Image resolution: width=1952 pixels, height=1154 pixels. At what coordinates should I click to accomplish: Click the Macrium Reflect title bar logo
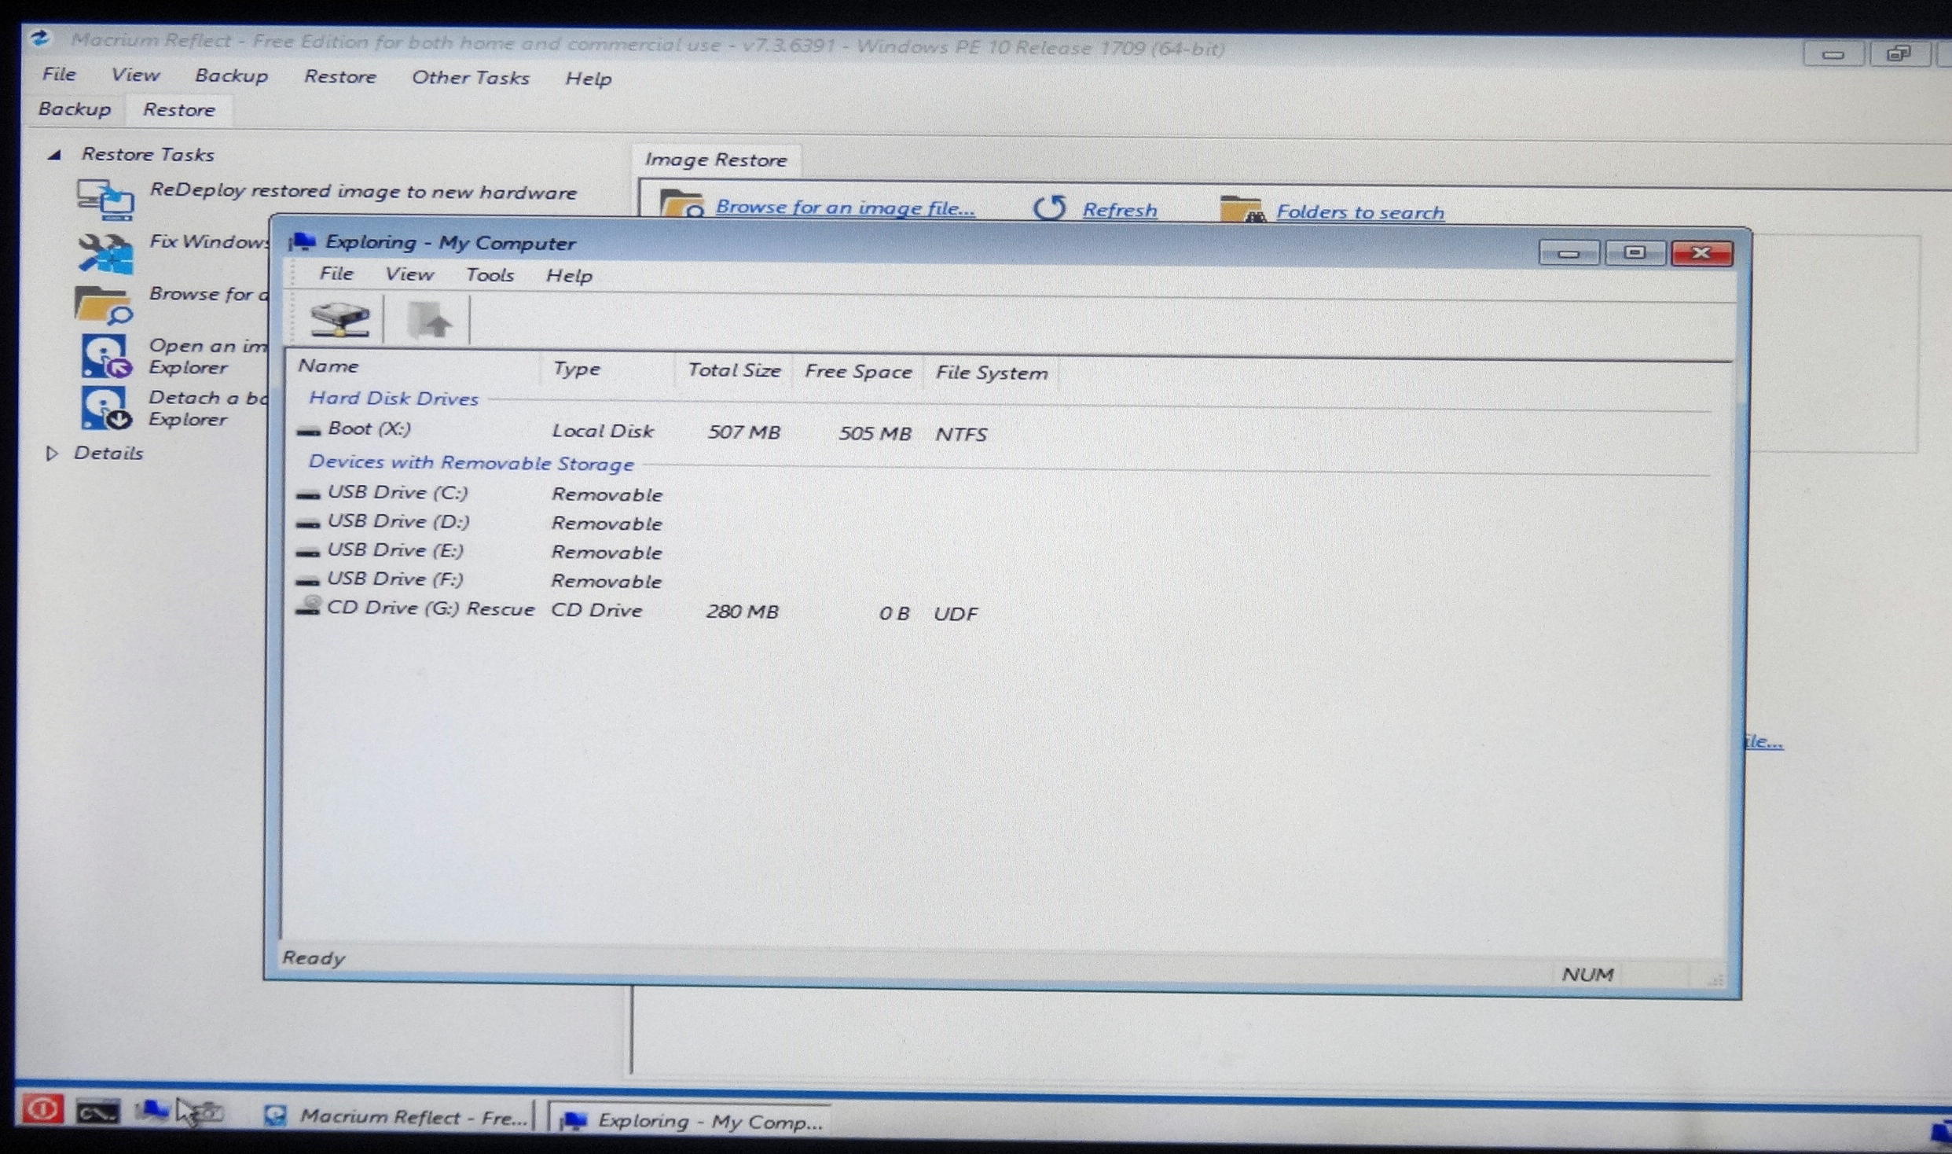[40, 39]
